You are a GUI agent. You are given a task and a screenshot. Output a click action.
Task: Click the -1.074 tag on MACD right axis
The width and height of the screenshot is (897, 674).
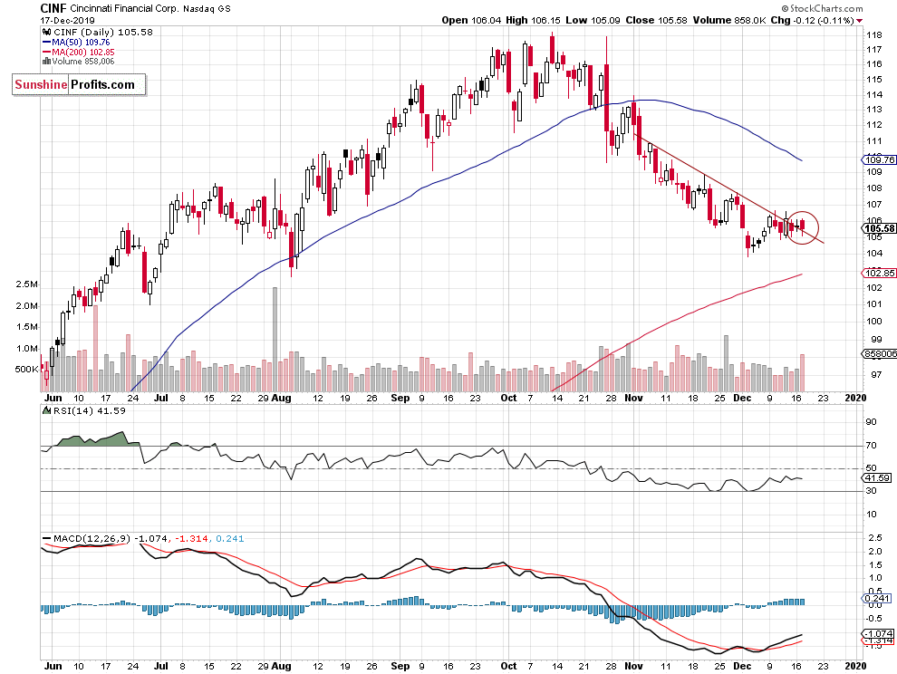coord(878,634)
